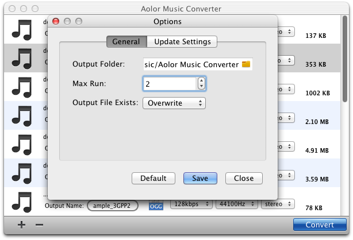Click the minus icon to remove file
The height and width of the screenshot is (240, 353).
coord(39,224)
